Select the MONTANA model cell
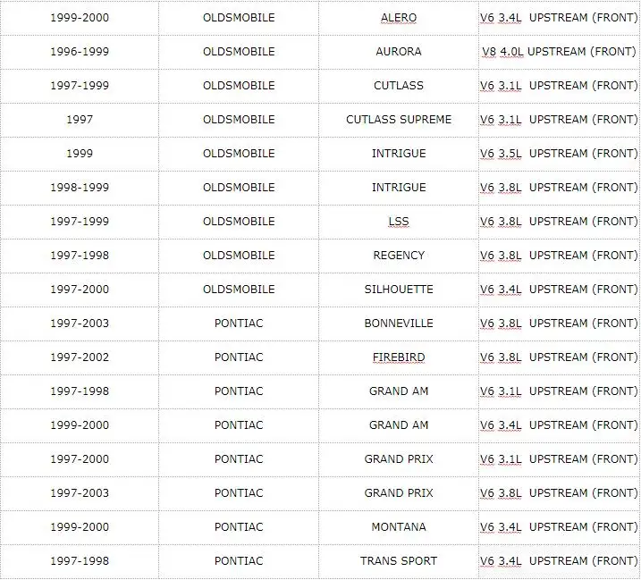The image size is (641, 580). pyautogui.click(x=399, y=526)
